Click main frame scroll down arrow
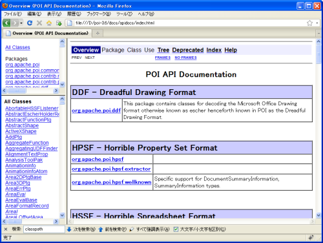The height and width of the screenshot is (243, 323). pos(318,215)
